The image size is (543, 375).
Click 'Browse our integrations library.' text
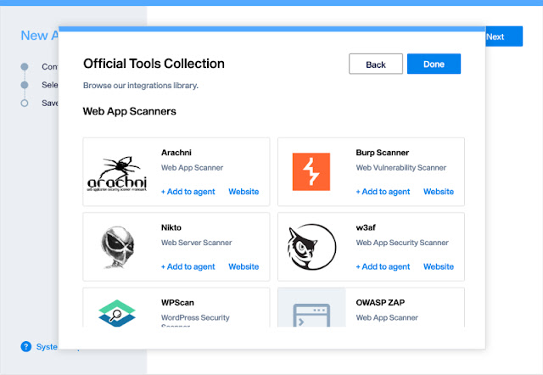(x=141, y=86)
